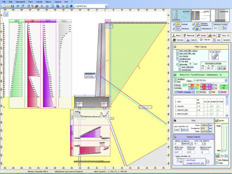Open the Opzioni tab
The image size is (232, 174).
226,40
